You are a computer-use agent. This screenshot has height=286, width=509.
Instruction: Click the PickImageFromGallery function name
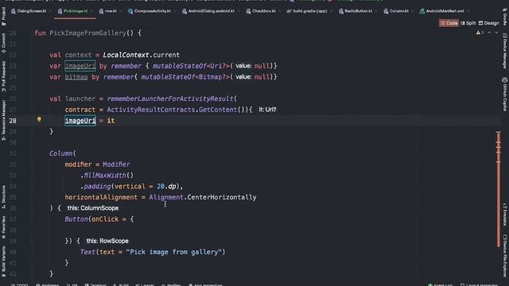[x=87, y=33]
